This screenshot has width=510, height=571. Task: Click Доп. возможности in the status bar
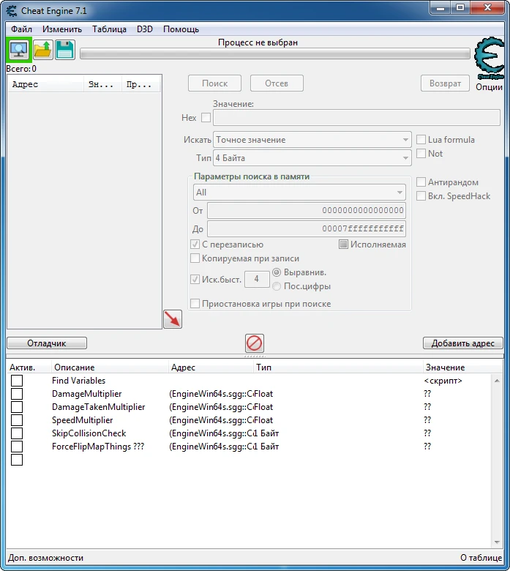tap(46, 558)
